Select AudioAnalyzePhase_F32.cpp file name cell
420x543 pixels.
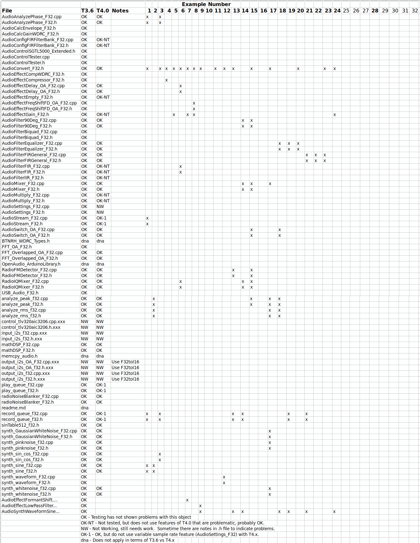(40, 17)
